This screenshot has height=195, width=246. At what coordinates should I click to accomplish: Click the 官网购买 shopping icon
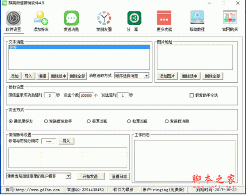point(230,17)
